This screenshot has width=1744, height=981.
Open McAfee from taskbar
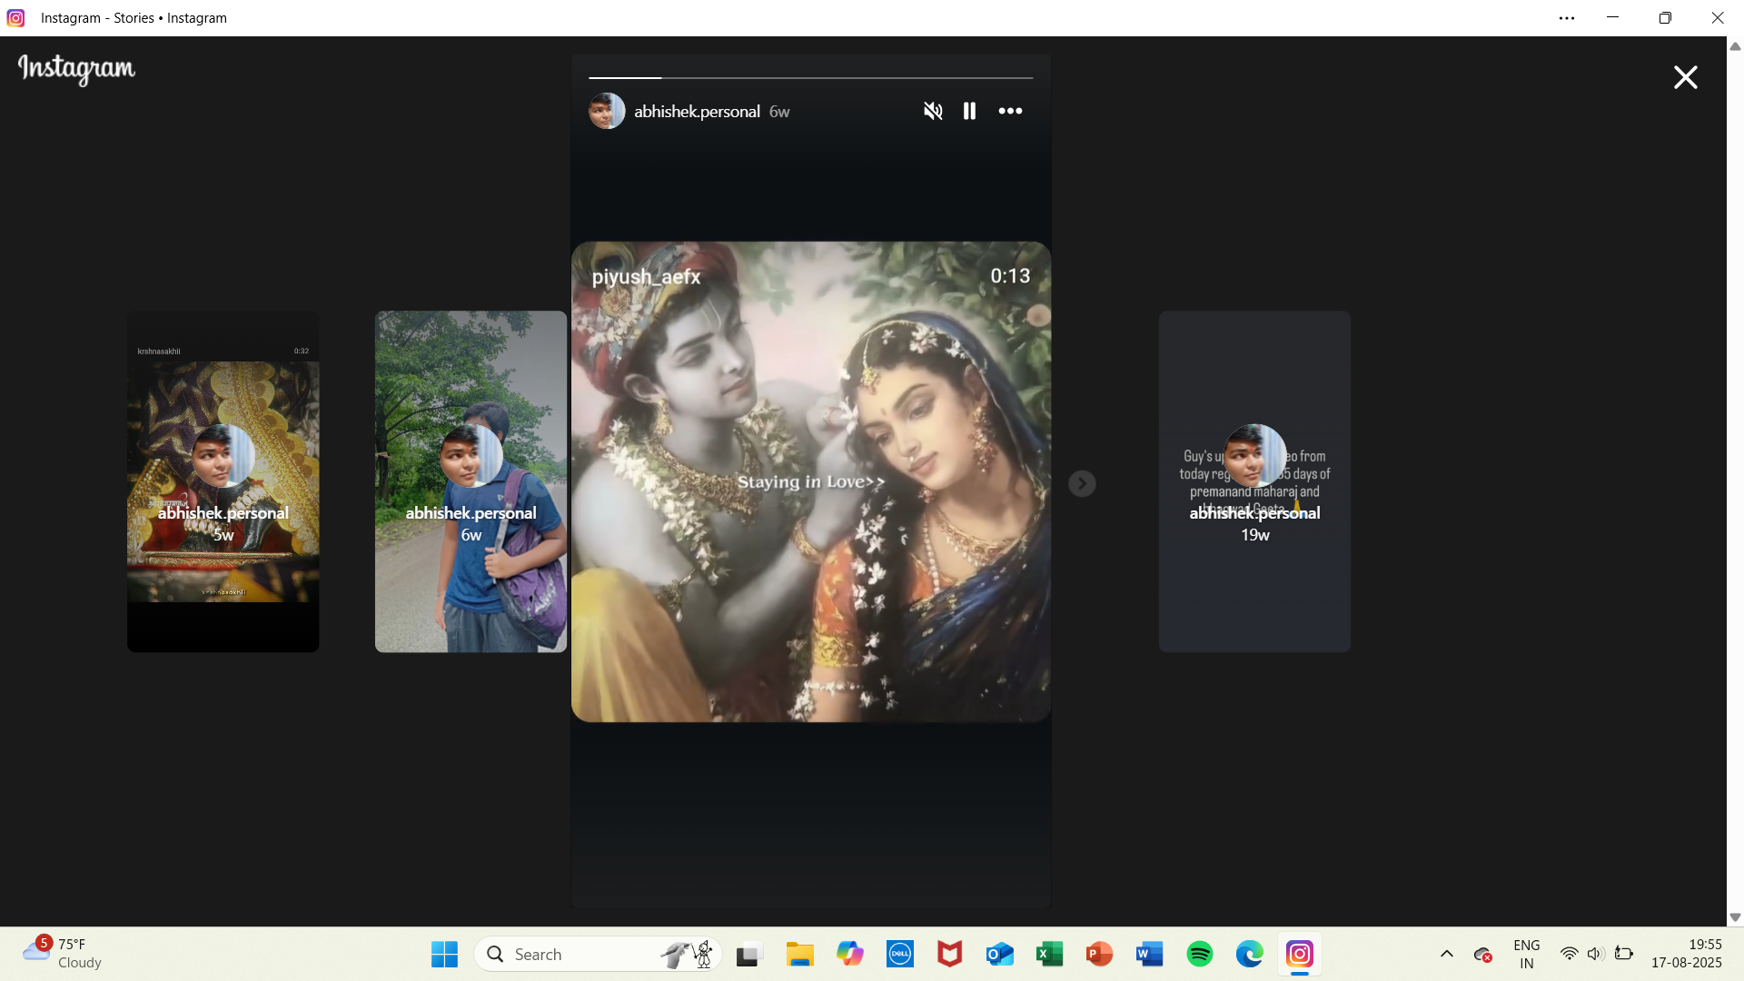(x=950, y=955)
